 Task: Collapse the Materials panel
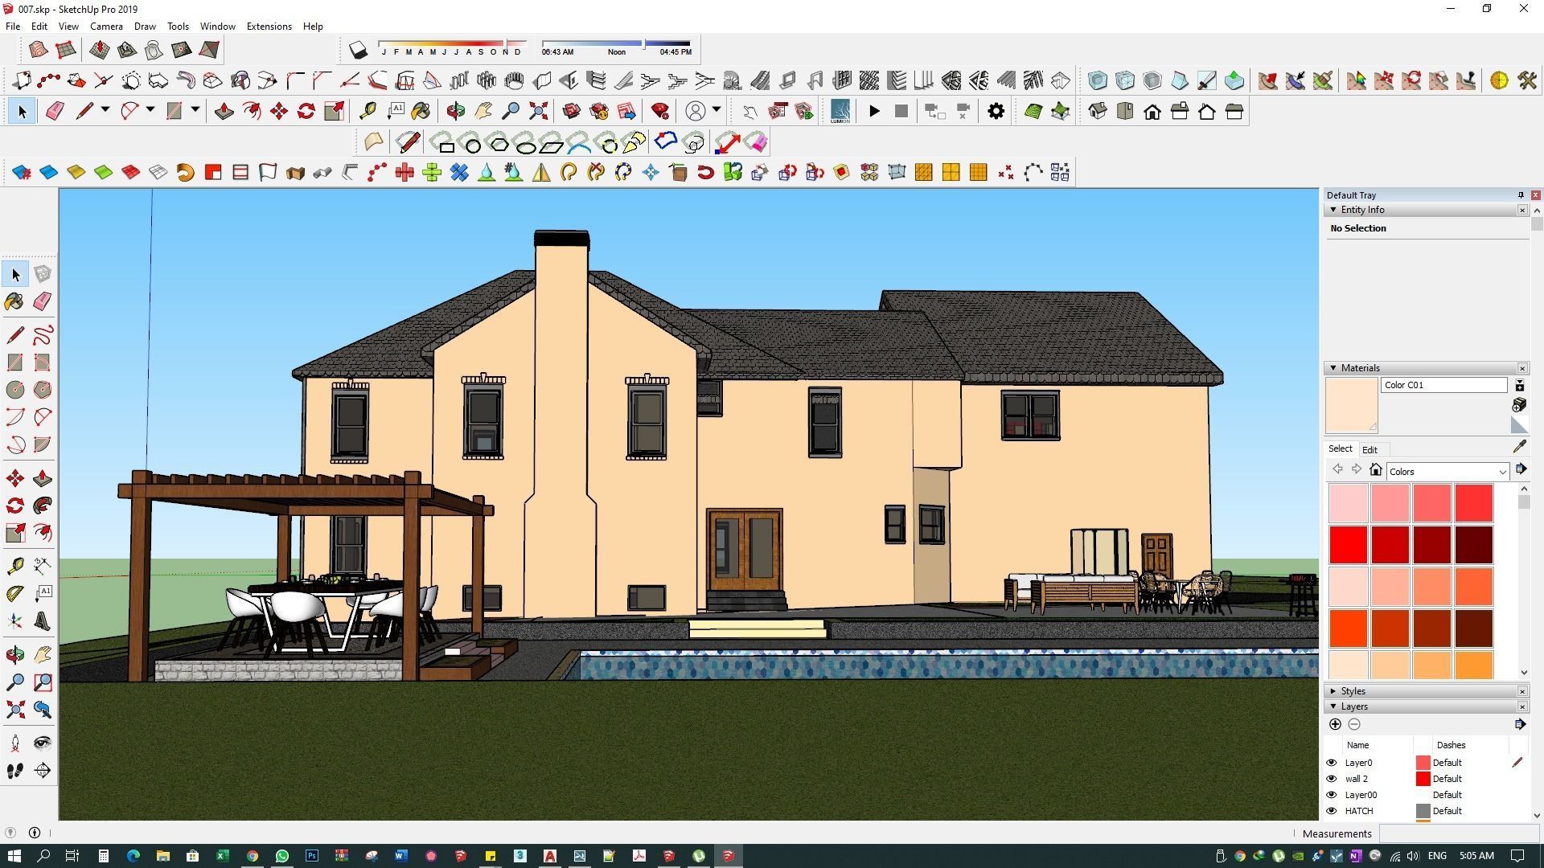(x=1333, y=368)
